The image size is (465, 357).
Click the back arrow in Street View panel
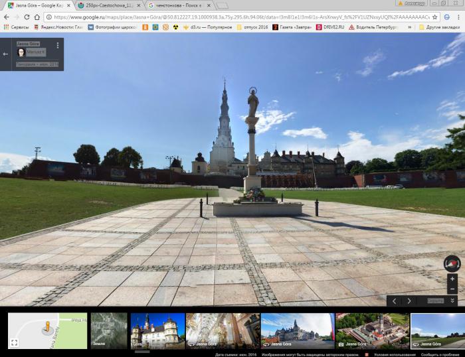tap(6, 54)
